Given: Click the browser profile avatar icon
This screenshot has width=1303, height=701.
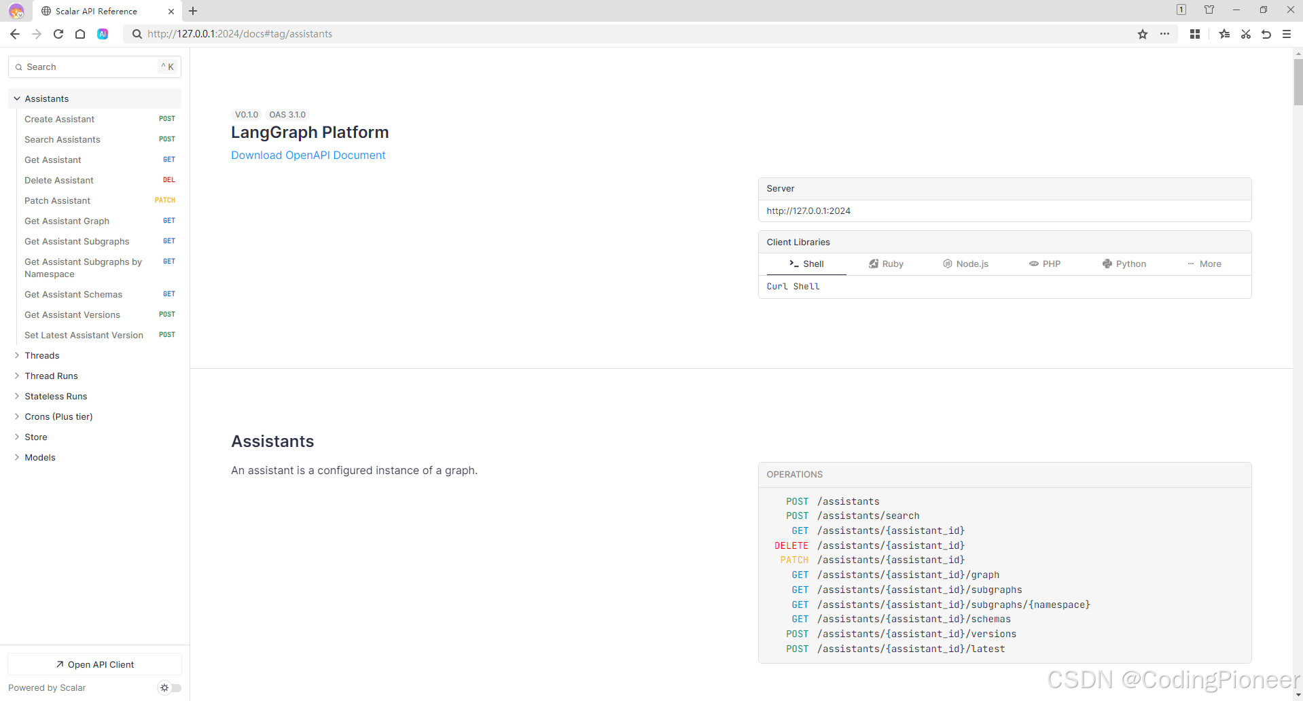Looking at the screenshot, I should coord(16,11).
